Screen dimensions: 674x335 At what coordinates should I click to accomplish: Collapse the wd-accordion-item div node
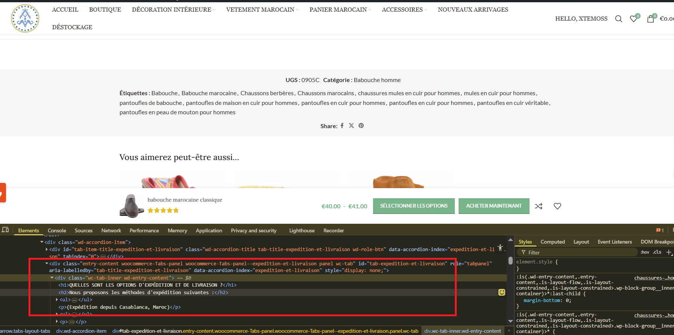tap(42, 242)
